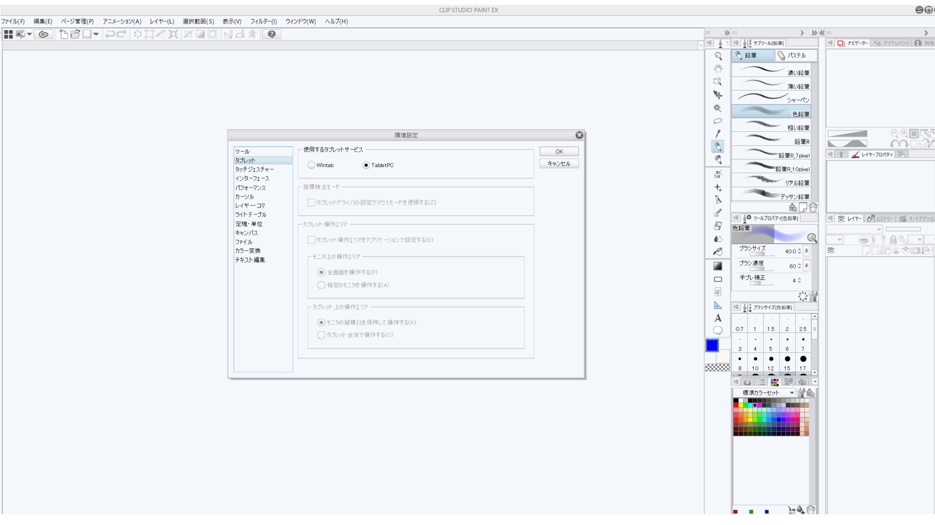This screenshot has height=525, width=935.
Task: Select the fill bucket tool
Action: (x=718, y=252)
